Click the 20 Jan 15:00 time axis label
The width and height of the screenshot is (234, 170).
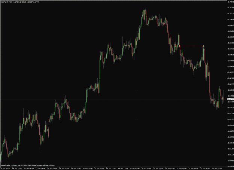point(147,169)
